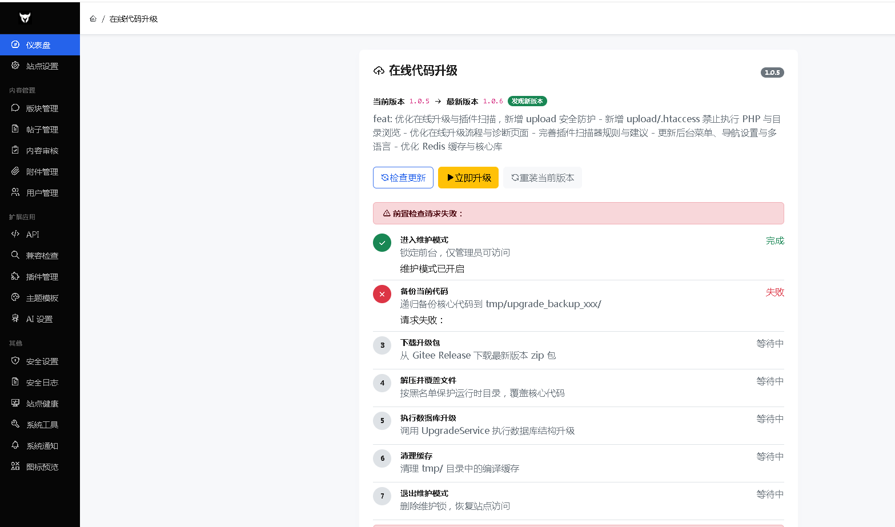Click step number 6 circle of 清理缓存
The width and height of the screenshot is (895, 527).
coord(382,458)
